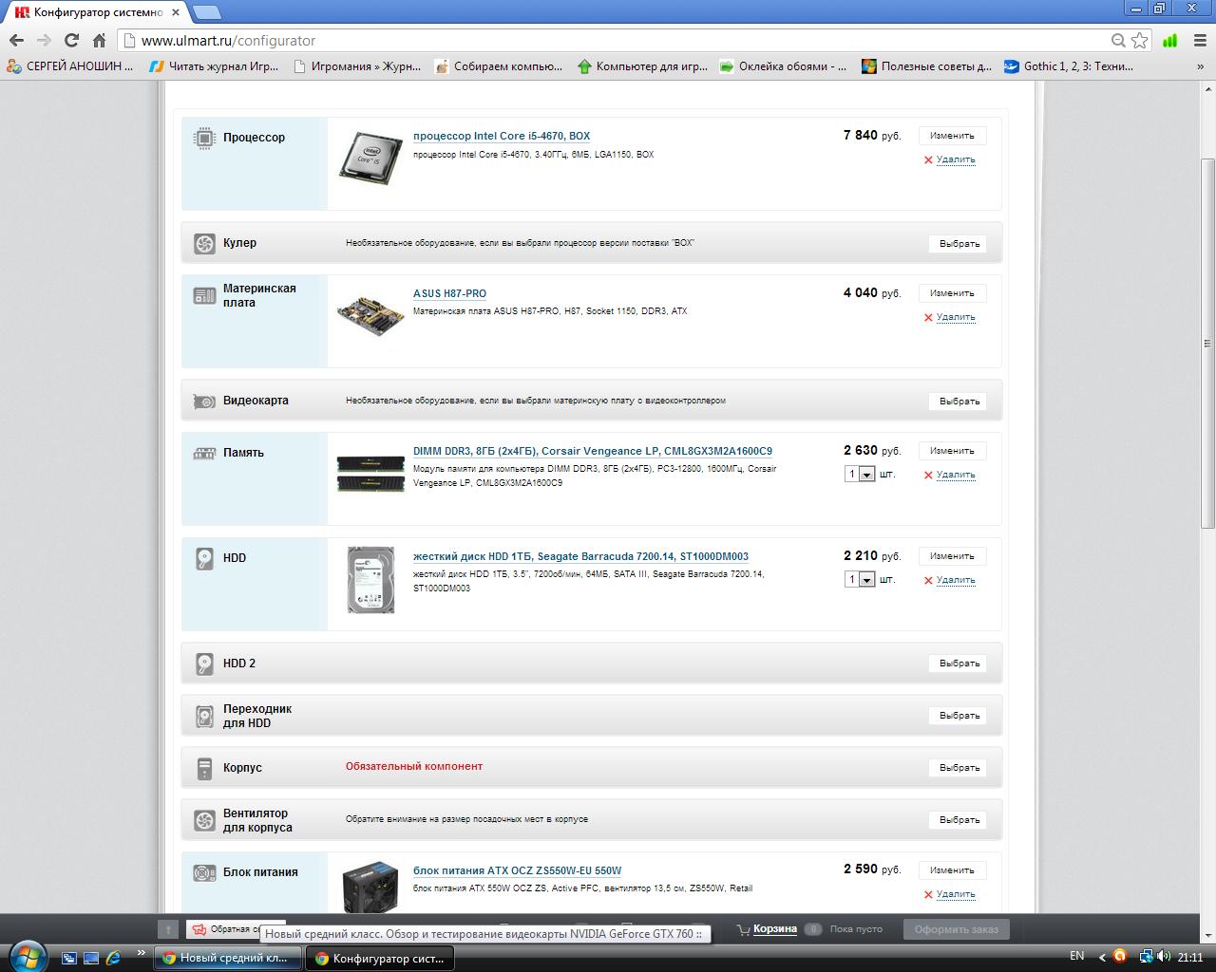
Task: Open Corsair Vengeance LP memory link
Action: point(593,452)
